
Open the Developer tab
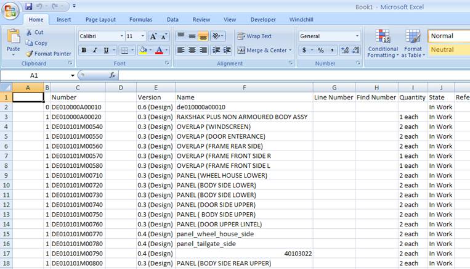point(263,20)
